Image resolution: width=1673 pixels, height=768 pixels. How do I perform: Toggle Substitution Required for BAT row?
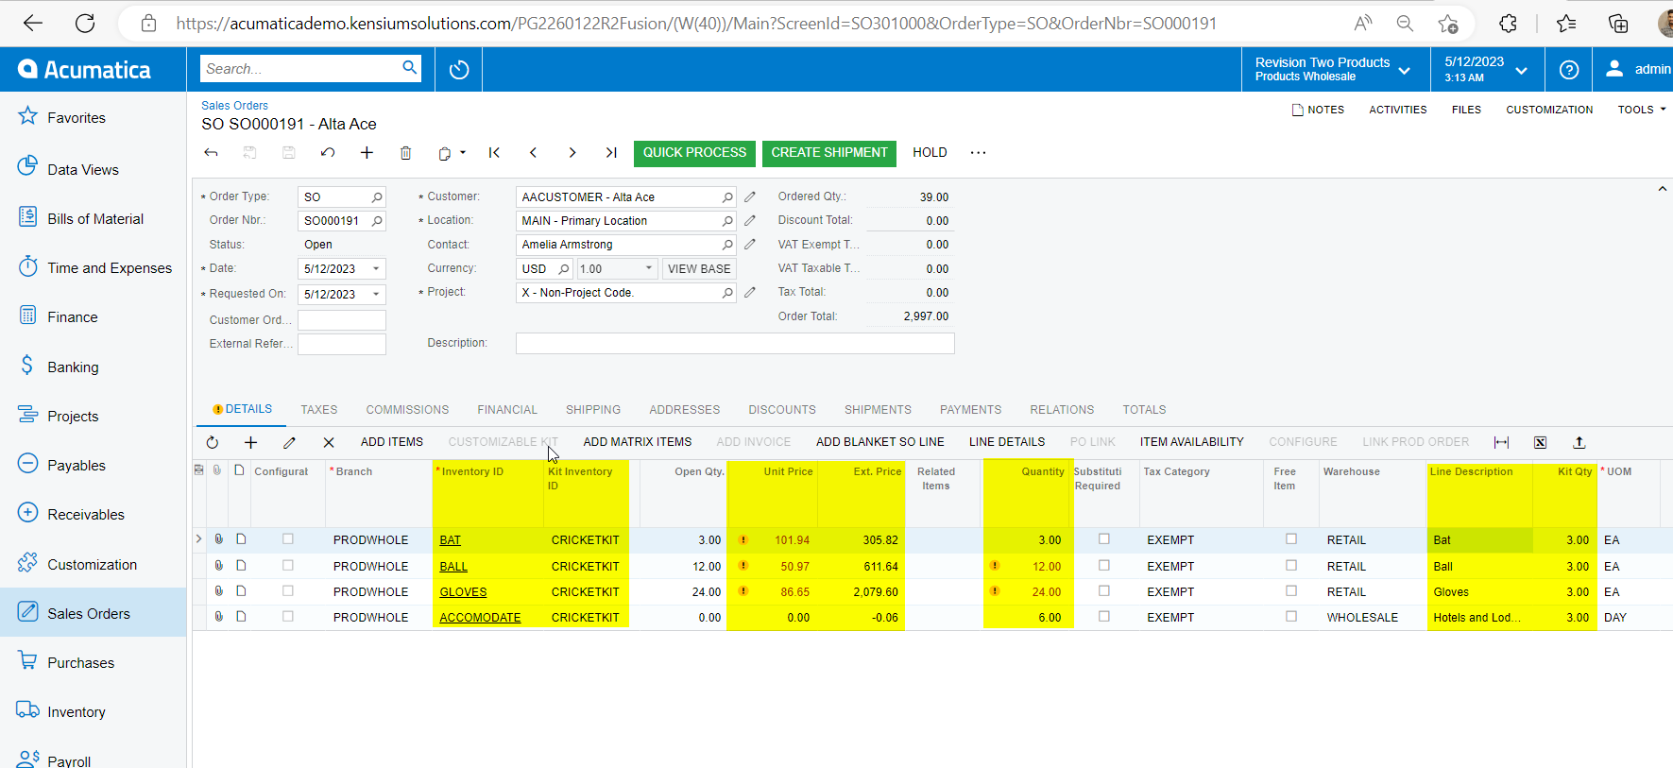(x=1103, y=539)
